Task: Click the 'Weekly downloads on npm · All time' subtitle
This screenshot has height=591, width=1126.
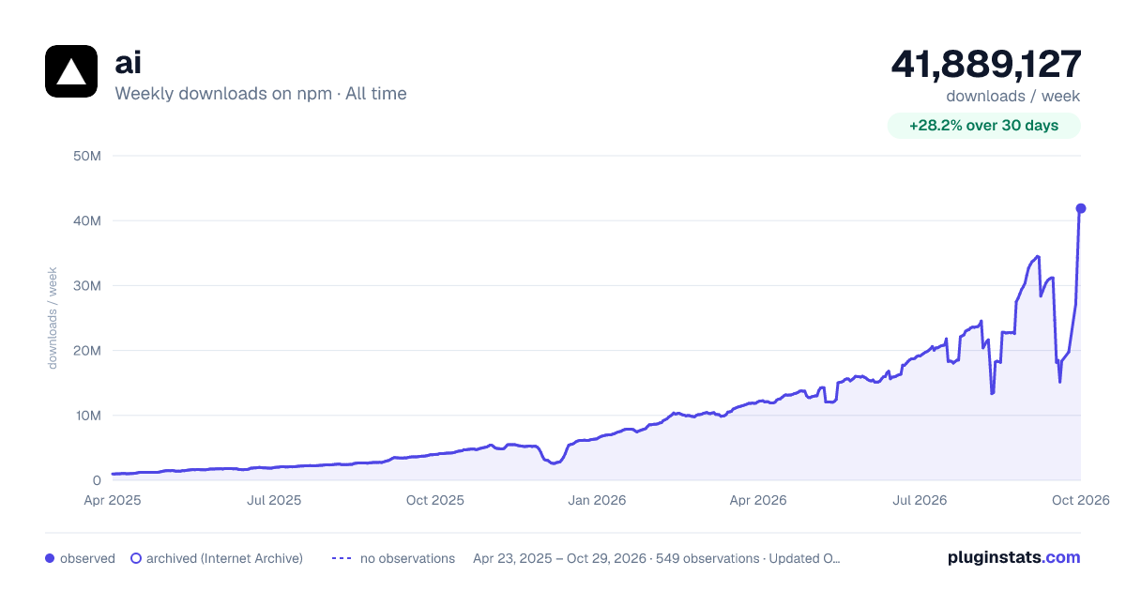Action: click(x=261, y=94)
